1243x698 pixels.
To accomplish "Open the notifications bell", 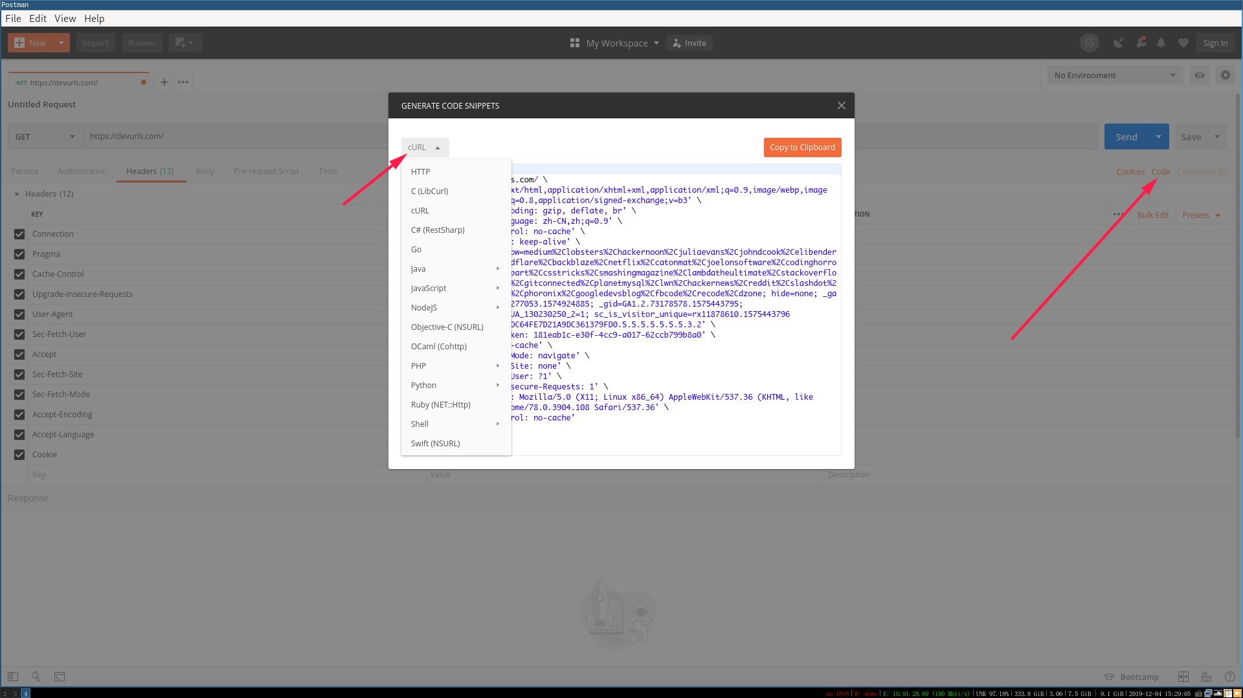I will 1161,43.
